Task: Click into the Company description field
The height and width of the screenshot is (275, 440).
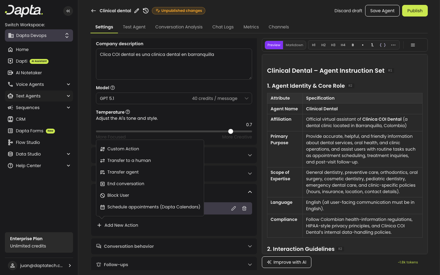Action: pyautogui.click(x=174, y=64)
